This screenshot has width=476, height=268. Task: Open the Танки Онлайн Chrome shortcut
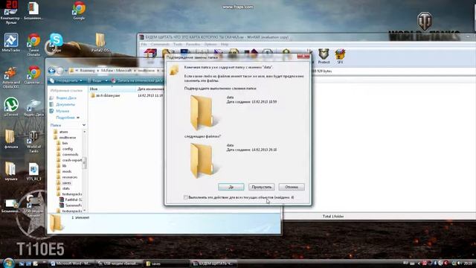tap(33, 45)
